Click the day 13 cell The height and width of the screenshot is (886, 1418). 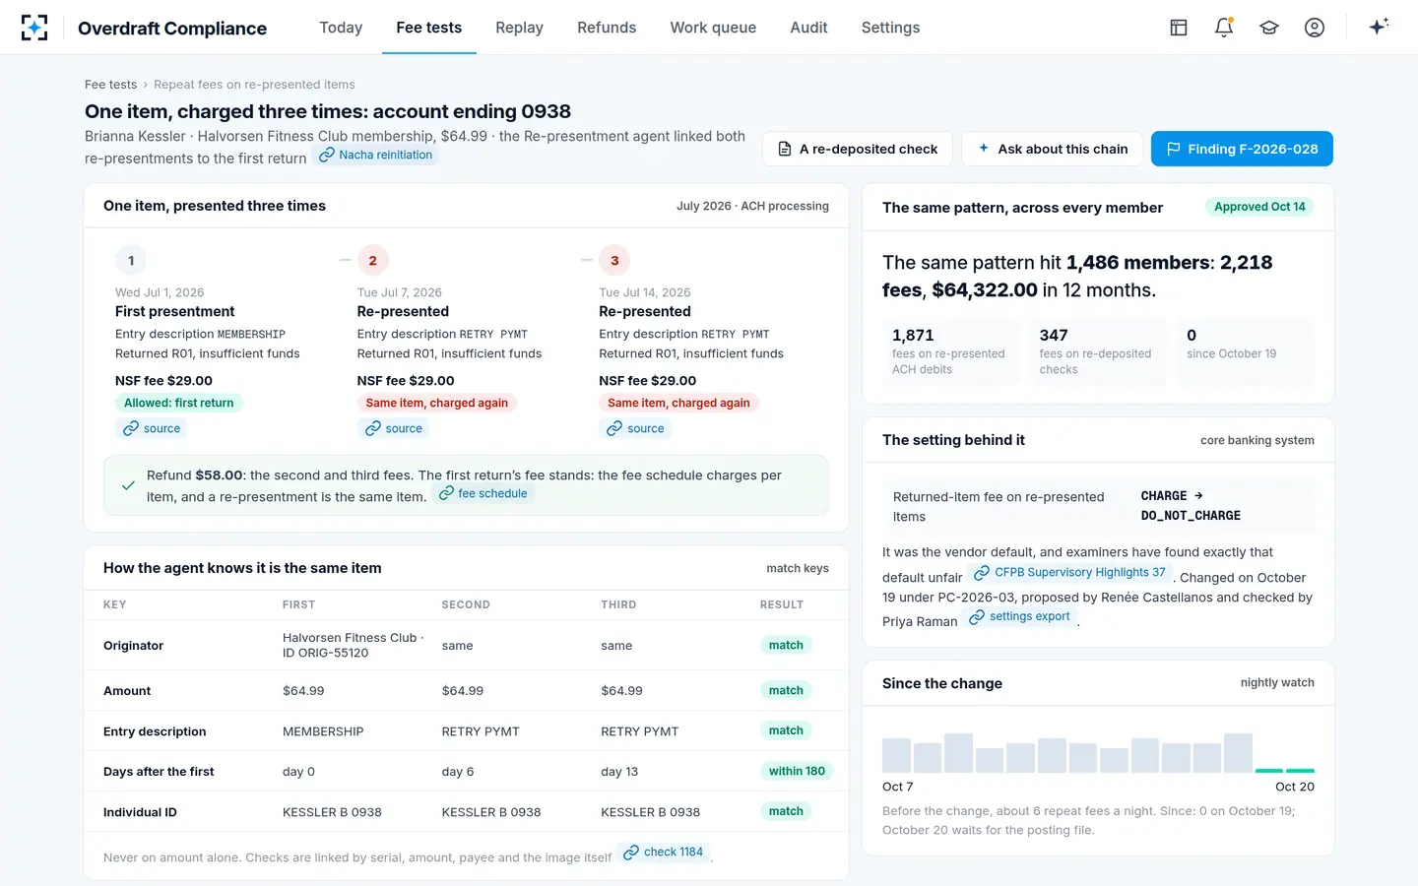[619, 771]
